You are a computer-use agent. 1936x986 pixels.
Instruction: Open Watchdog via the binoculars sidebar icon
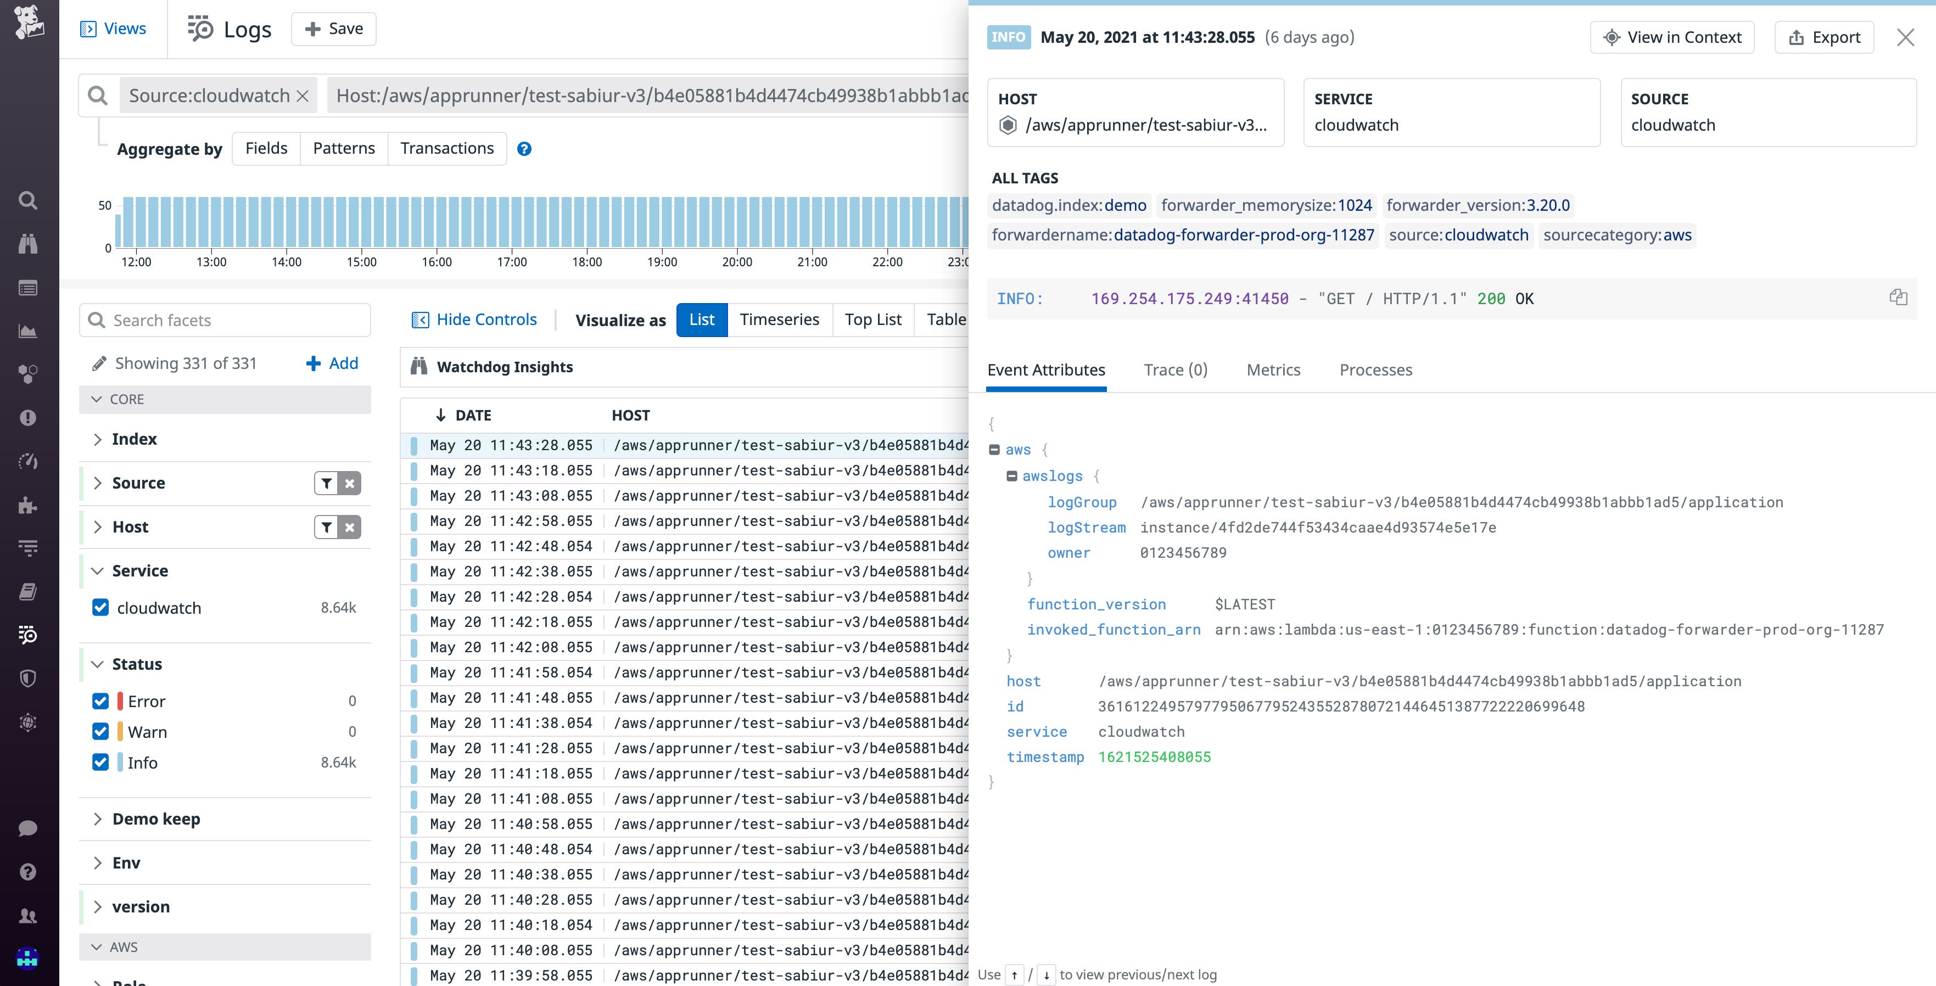[28, 244]
